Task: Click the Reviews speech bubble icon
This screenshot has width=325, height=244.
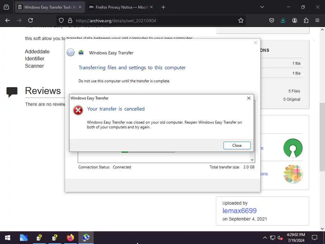Action: point(12,92)
